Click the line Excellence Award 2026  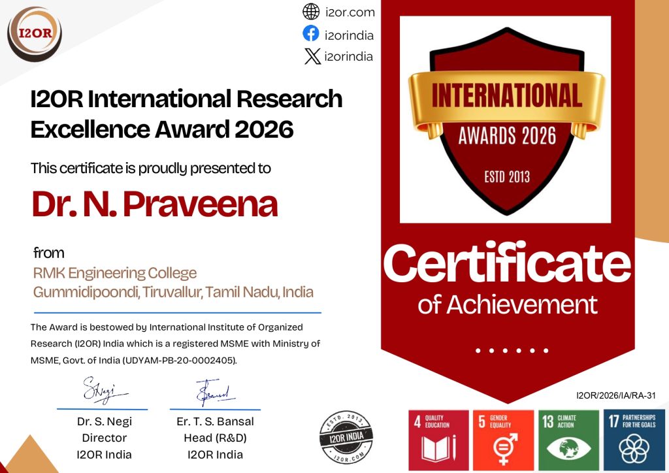point(162,129)
